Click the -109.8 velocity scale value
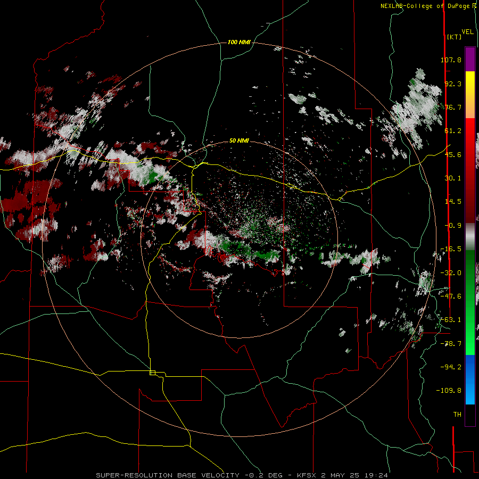Viewport: 479px width, 479px height. (x=449, y=391)
